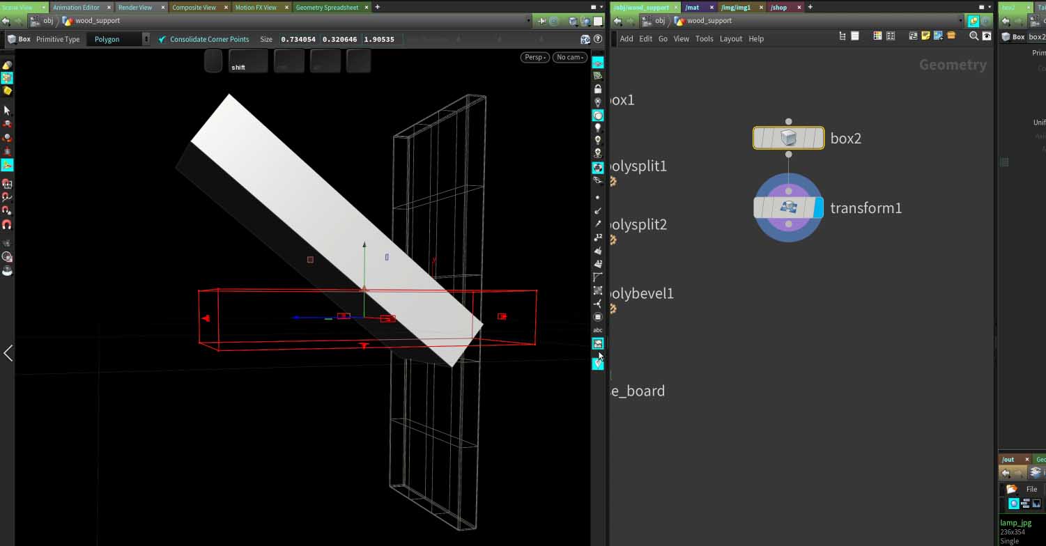Switch to the Geometry Spreadsheet tab
The width and height of the screenshot is (1046, 546).
tap(327, 7)
